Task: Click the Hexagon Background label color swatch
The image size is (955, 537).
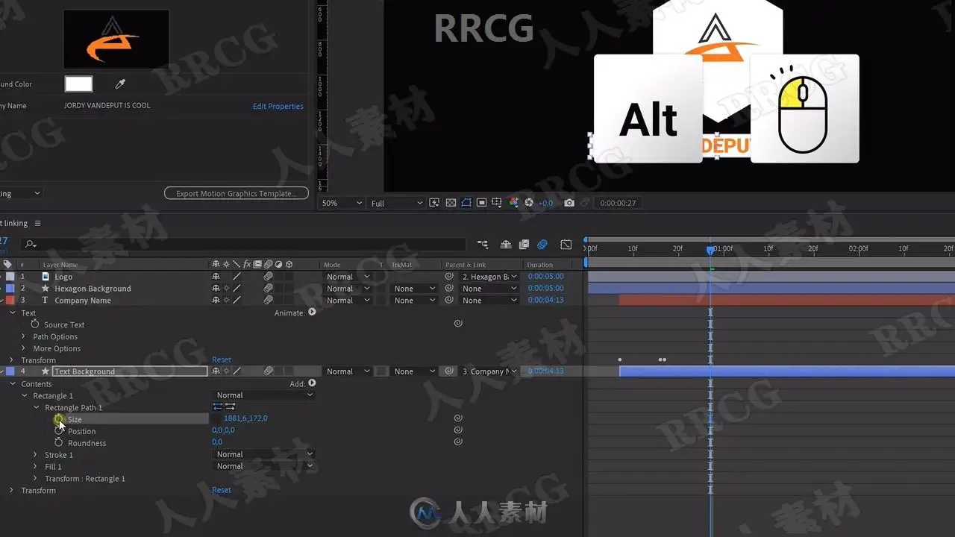Action: [10, 289]
